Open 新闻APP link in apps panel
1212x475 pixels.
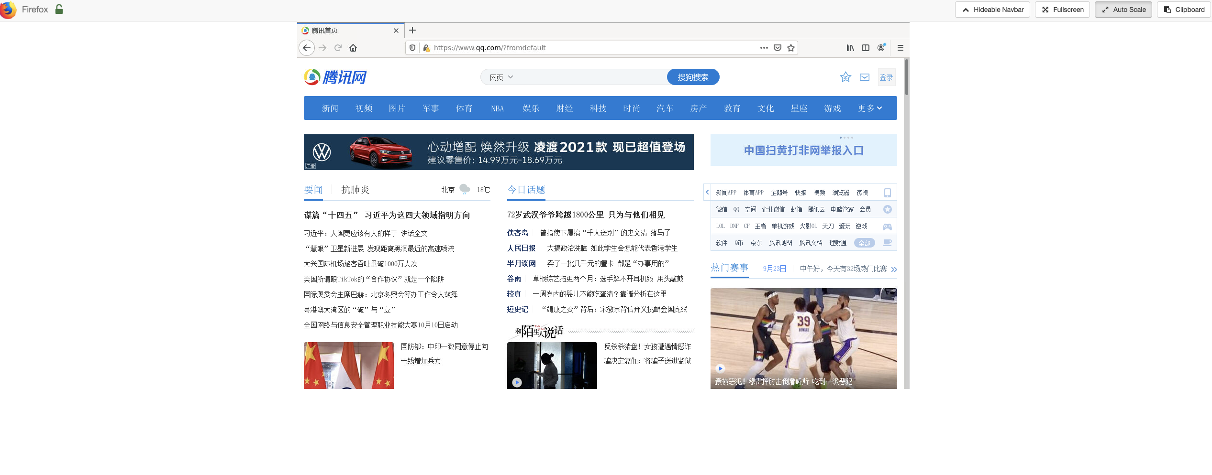[x=726, y=193]
